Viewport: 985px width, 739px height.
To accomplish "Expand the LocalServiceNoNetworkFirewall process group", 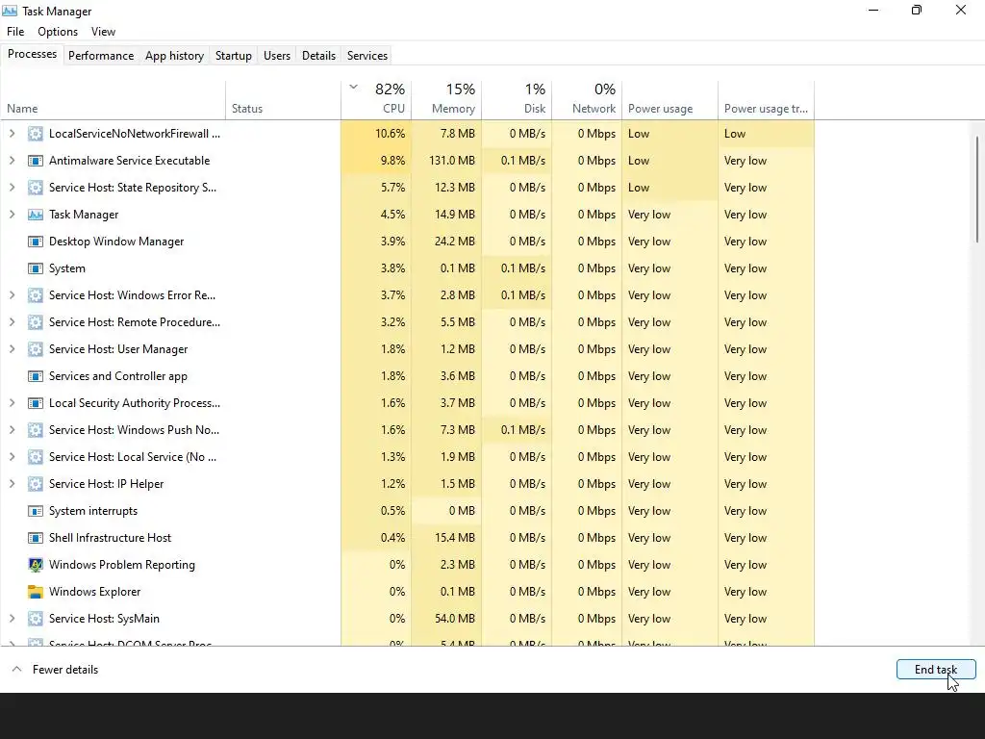I will coord(12,133).
